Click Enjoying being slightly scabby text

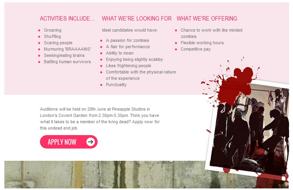pyautogui.click(x=134, y=60)
